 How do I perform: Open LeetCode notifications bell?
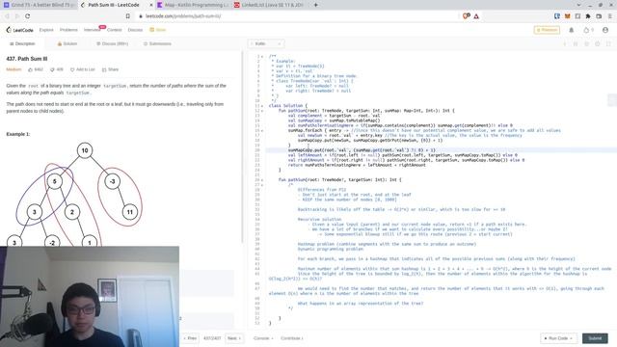(572, 30)
